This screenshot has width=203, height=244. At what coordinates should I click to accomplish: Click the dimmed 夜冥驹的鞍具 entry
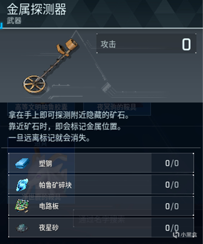coord(117,107)
